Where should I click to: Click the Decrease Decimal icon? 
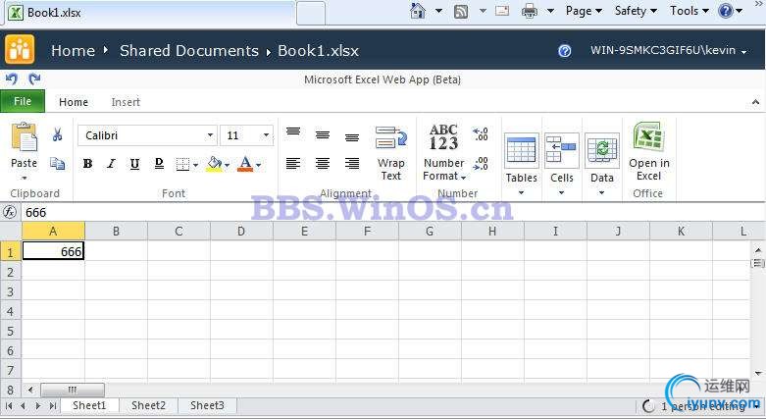[x=481, y=163]
